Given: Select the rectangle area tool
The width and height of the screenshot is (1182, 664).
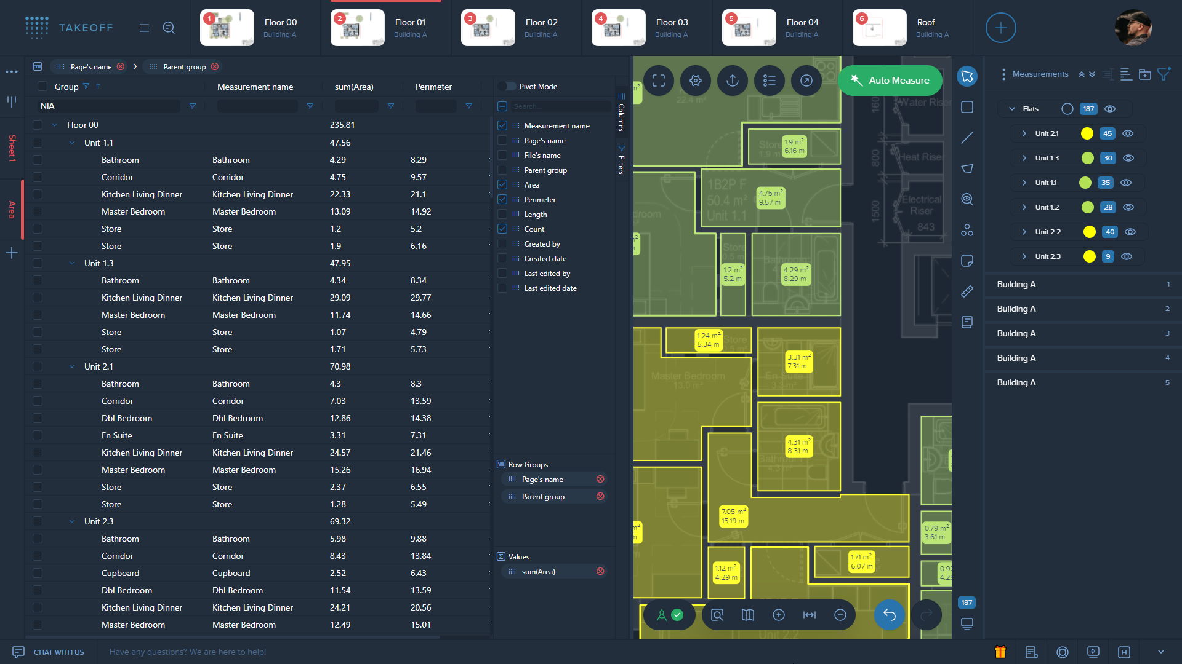Looking at the screenshot, I should point(967,107).
